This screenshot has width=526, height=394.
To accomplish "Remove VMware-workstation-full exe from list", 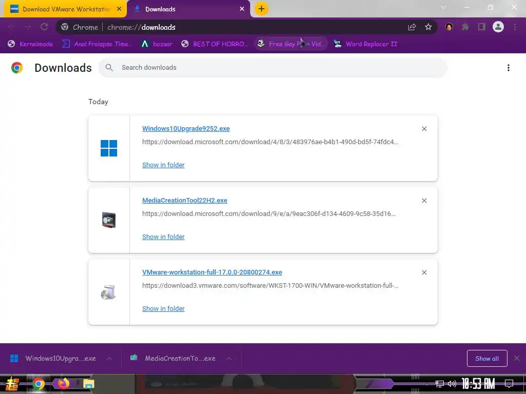I will point(424,272).
